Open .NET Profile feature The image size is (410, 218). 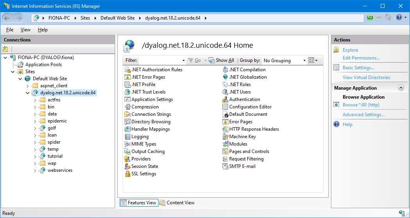point(140,85)
